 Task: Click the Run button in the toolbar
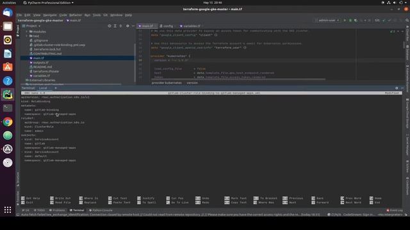pyautogui.click(x=345, y=20)
